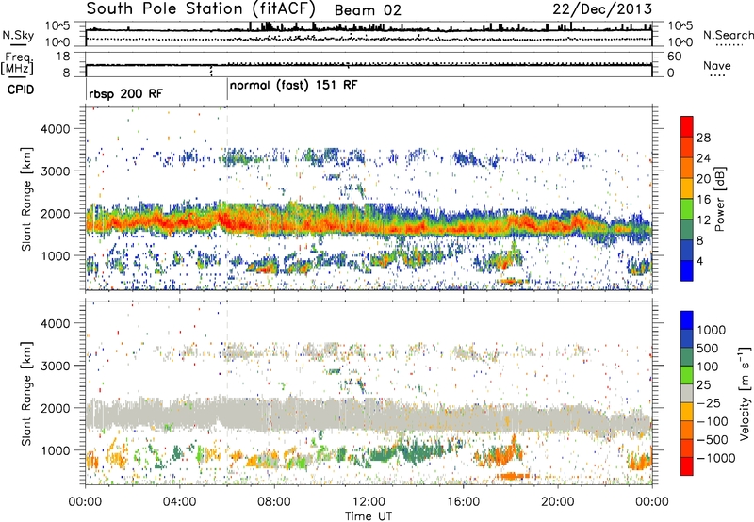Click the '1000' tick on the Velocity scale

[x=711, y=330]
